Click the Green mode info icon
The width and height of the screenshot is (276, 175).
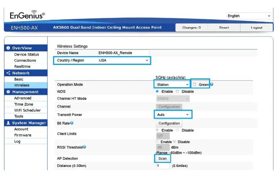tap(212, 85)
